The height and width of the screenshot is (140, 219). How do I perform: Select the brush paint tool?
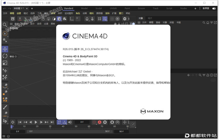(5, 107)
